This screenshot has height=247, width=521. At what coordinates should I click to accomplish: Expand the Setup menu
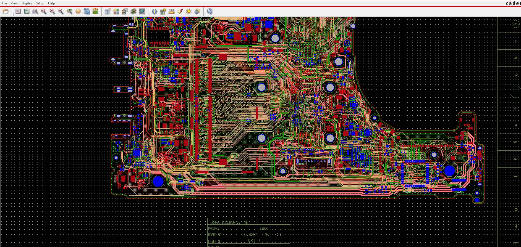pos(40,3)
